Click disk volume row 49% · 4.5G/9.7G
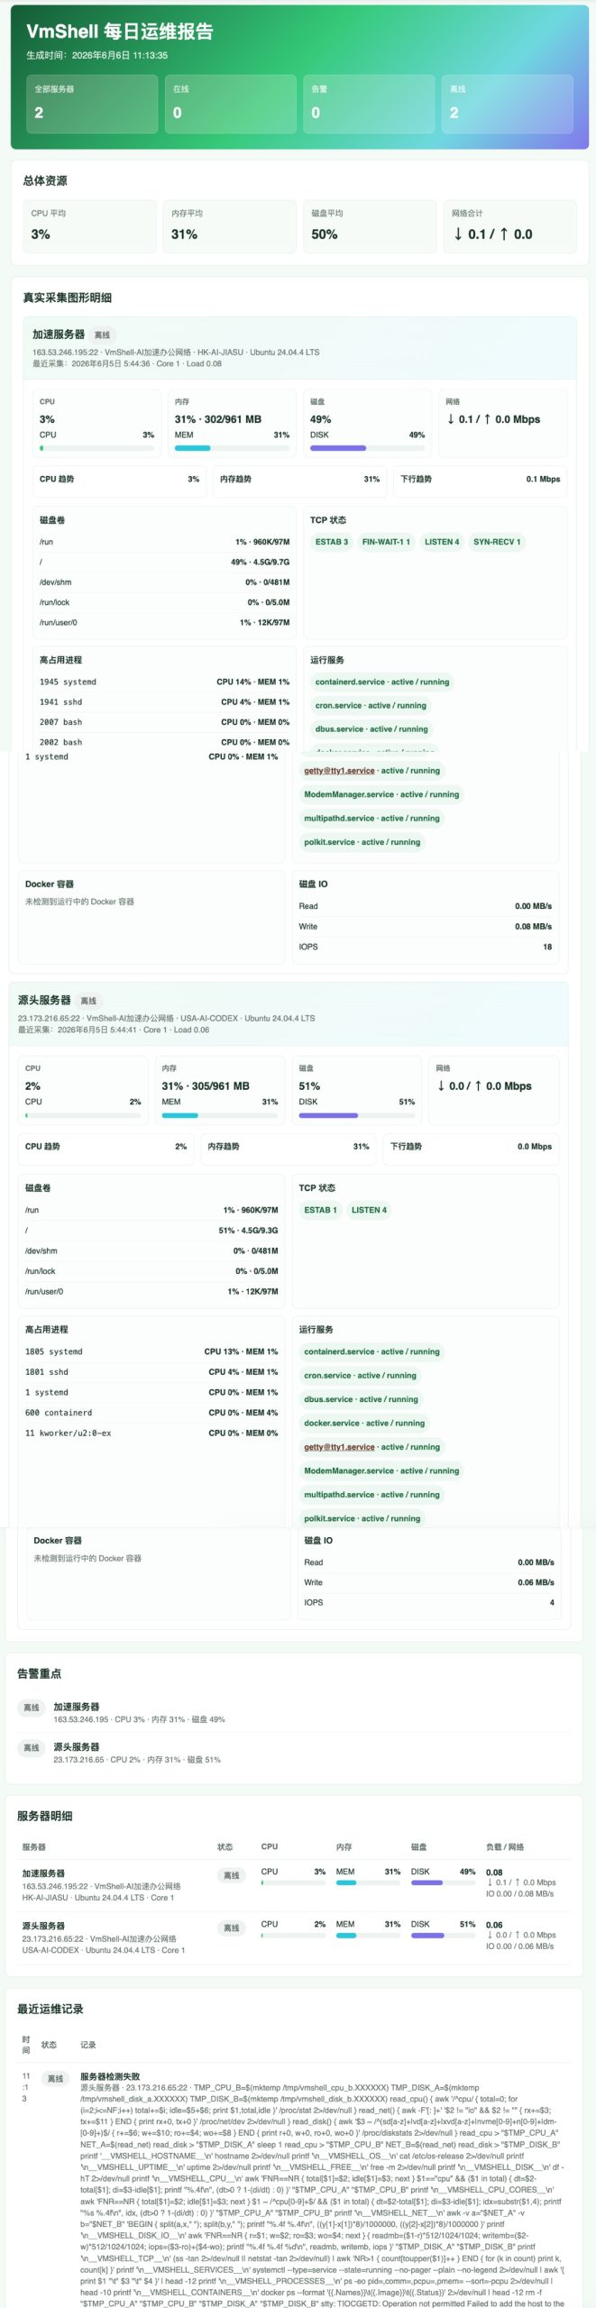596x2308 pixels. click(x=164, y=562)
